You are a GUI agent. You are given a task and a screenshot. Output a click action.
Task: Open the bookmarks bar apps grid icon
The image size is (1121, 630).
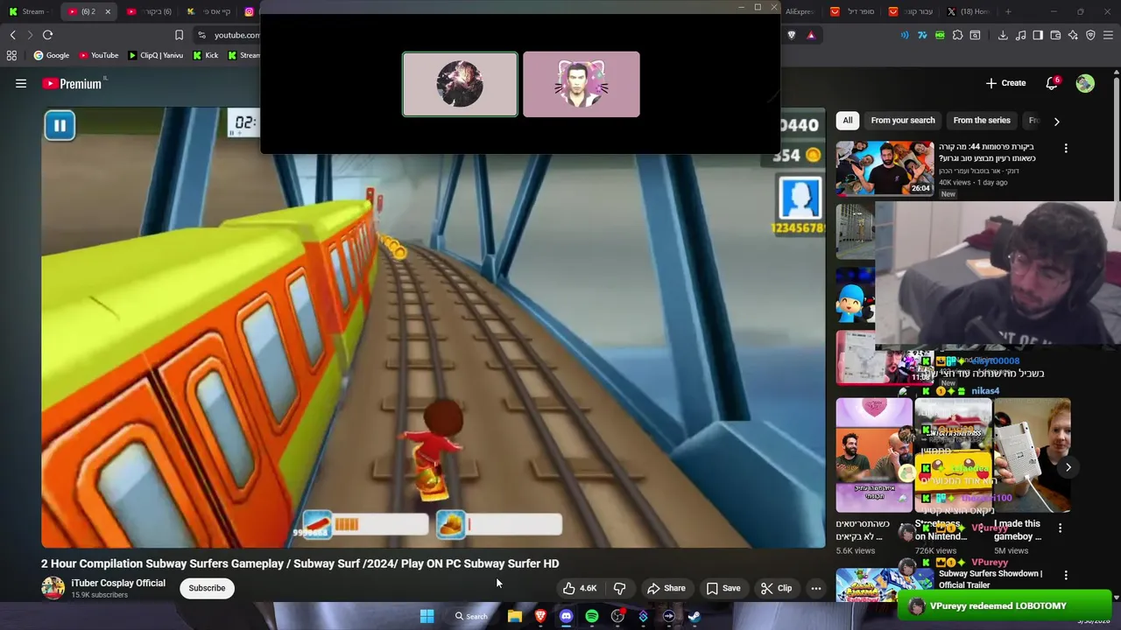coord(11,55)
